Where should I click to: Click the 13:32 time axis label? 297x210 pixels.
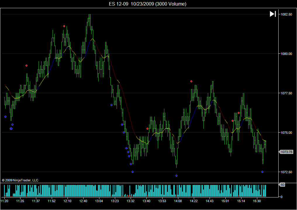click(x=130, y=201)
